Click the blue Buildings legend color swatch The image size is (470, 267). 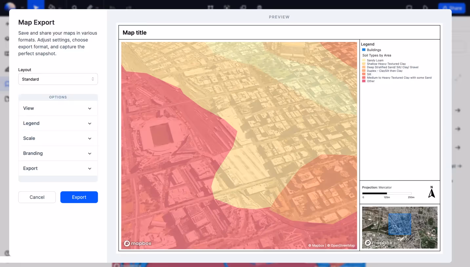pos(363,50)
